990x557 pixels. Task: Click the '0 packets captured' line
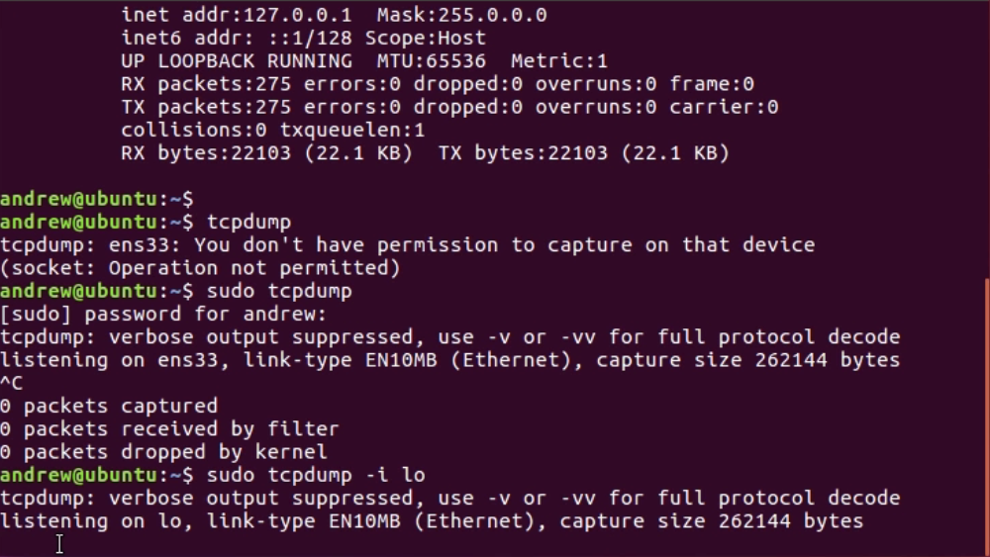109,406
